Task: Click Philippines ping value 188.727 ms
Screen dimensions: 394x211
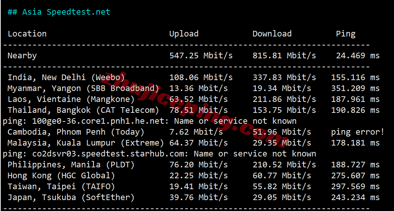Action: (355, 165)
